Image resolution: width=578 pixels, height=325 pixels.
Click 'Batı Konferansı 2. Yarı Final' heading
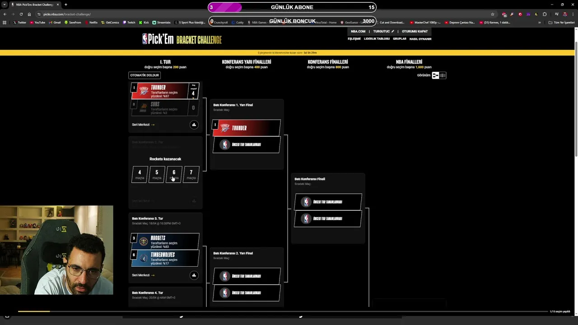pyautogui.click(x=233, y=253)
